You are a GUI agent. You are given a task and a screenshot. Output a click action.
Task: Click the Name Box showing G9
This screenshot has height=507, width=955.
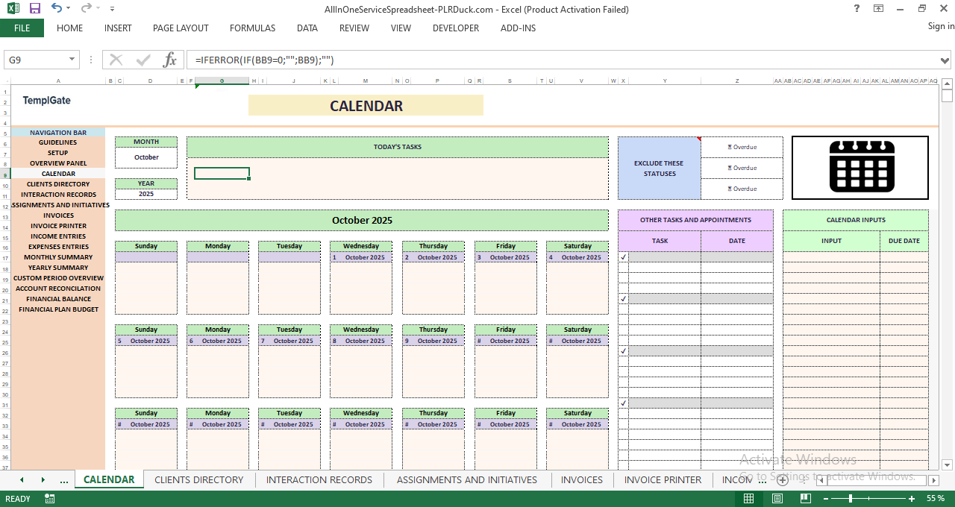pos(35,60)
